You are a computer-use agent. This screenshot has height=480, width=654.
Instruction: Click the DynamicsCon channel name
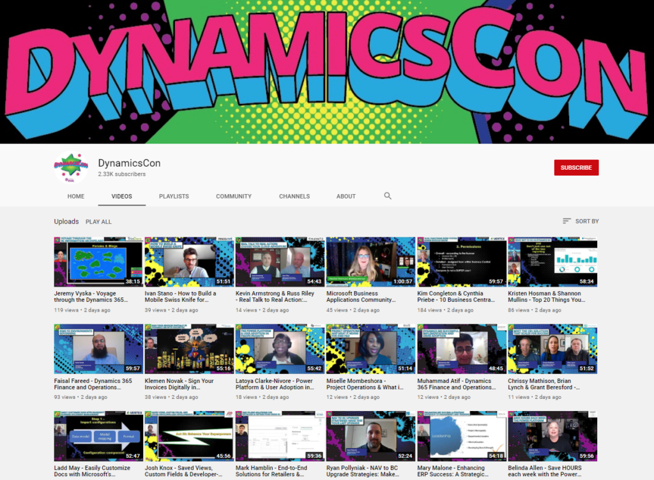129,163
